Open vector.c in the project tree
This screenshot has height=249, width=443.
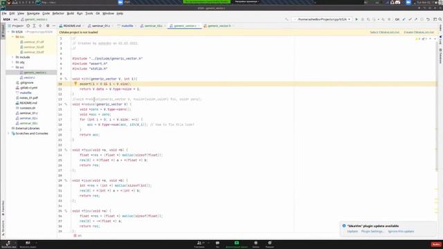coord(29,77)
